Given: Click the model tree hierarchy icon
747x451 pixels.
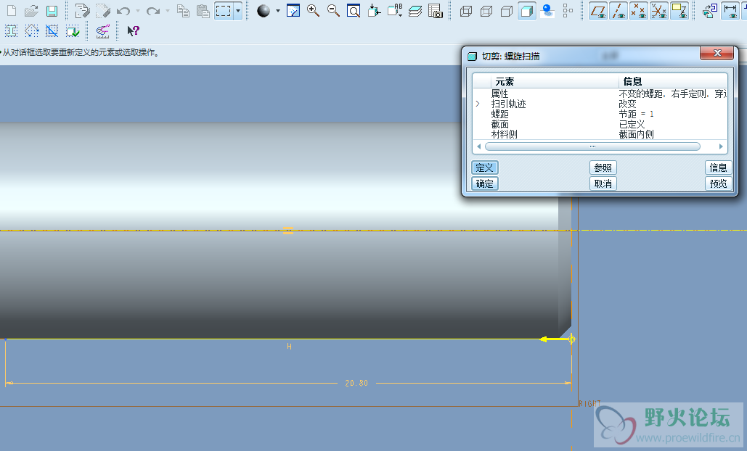Looking at the screenshot, I should [x=568, y=10].
